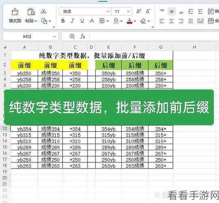
Task: Click cell containing 315成绩
Action: point(135,135)
